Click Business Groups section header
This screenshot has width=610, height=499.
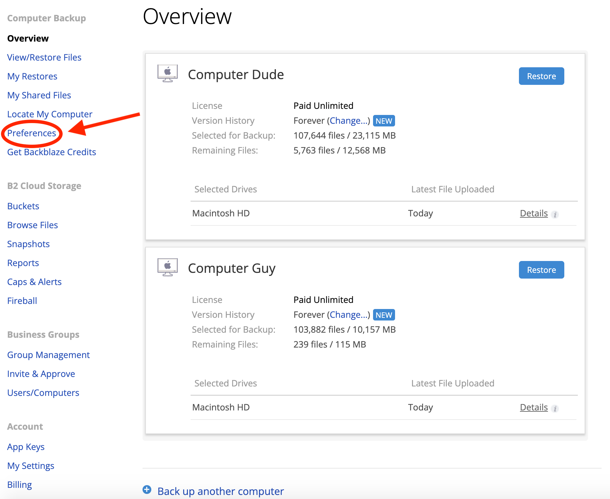click(43, 335)
